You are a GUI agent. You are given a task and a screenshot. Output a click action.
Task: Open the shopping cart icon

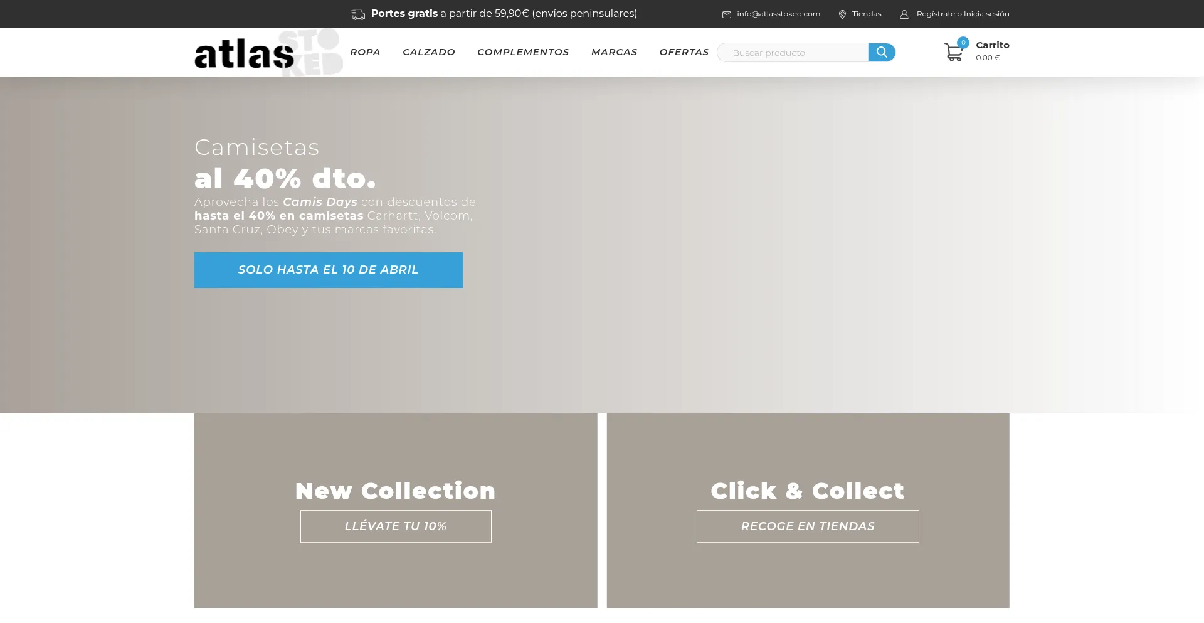953,52
